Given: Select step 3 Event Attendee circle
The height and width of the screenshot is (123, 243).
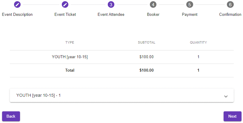Looking at the screenshot, I should [111, 4].
